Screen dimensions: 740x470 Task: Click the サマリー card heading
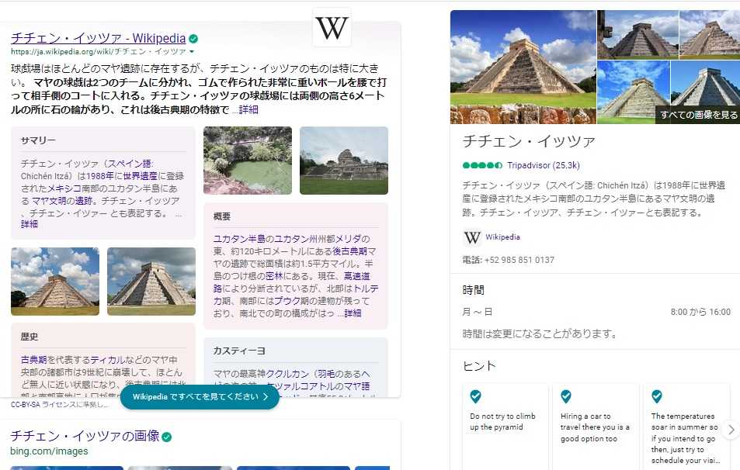click(x=38, y=140)
